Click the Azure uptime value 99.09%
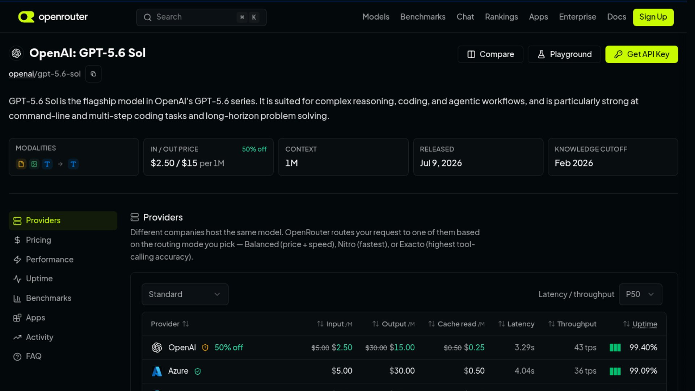Viewport: 695px width, 391px height. [643, 371]
